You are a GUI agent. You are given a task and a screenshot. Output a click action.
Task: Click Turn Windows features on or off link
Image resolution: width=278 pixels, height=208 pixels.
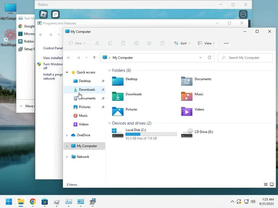[53, 66]
